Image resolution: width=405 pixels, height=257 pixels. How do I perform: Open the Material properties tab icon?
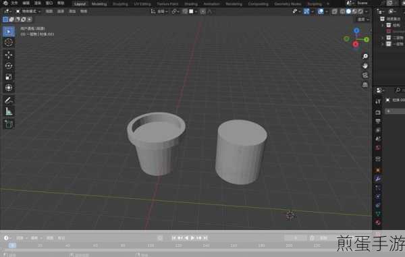(378, 222)
